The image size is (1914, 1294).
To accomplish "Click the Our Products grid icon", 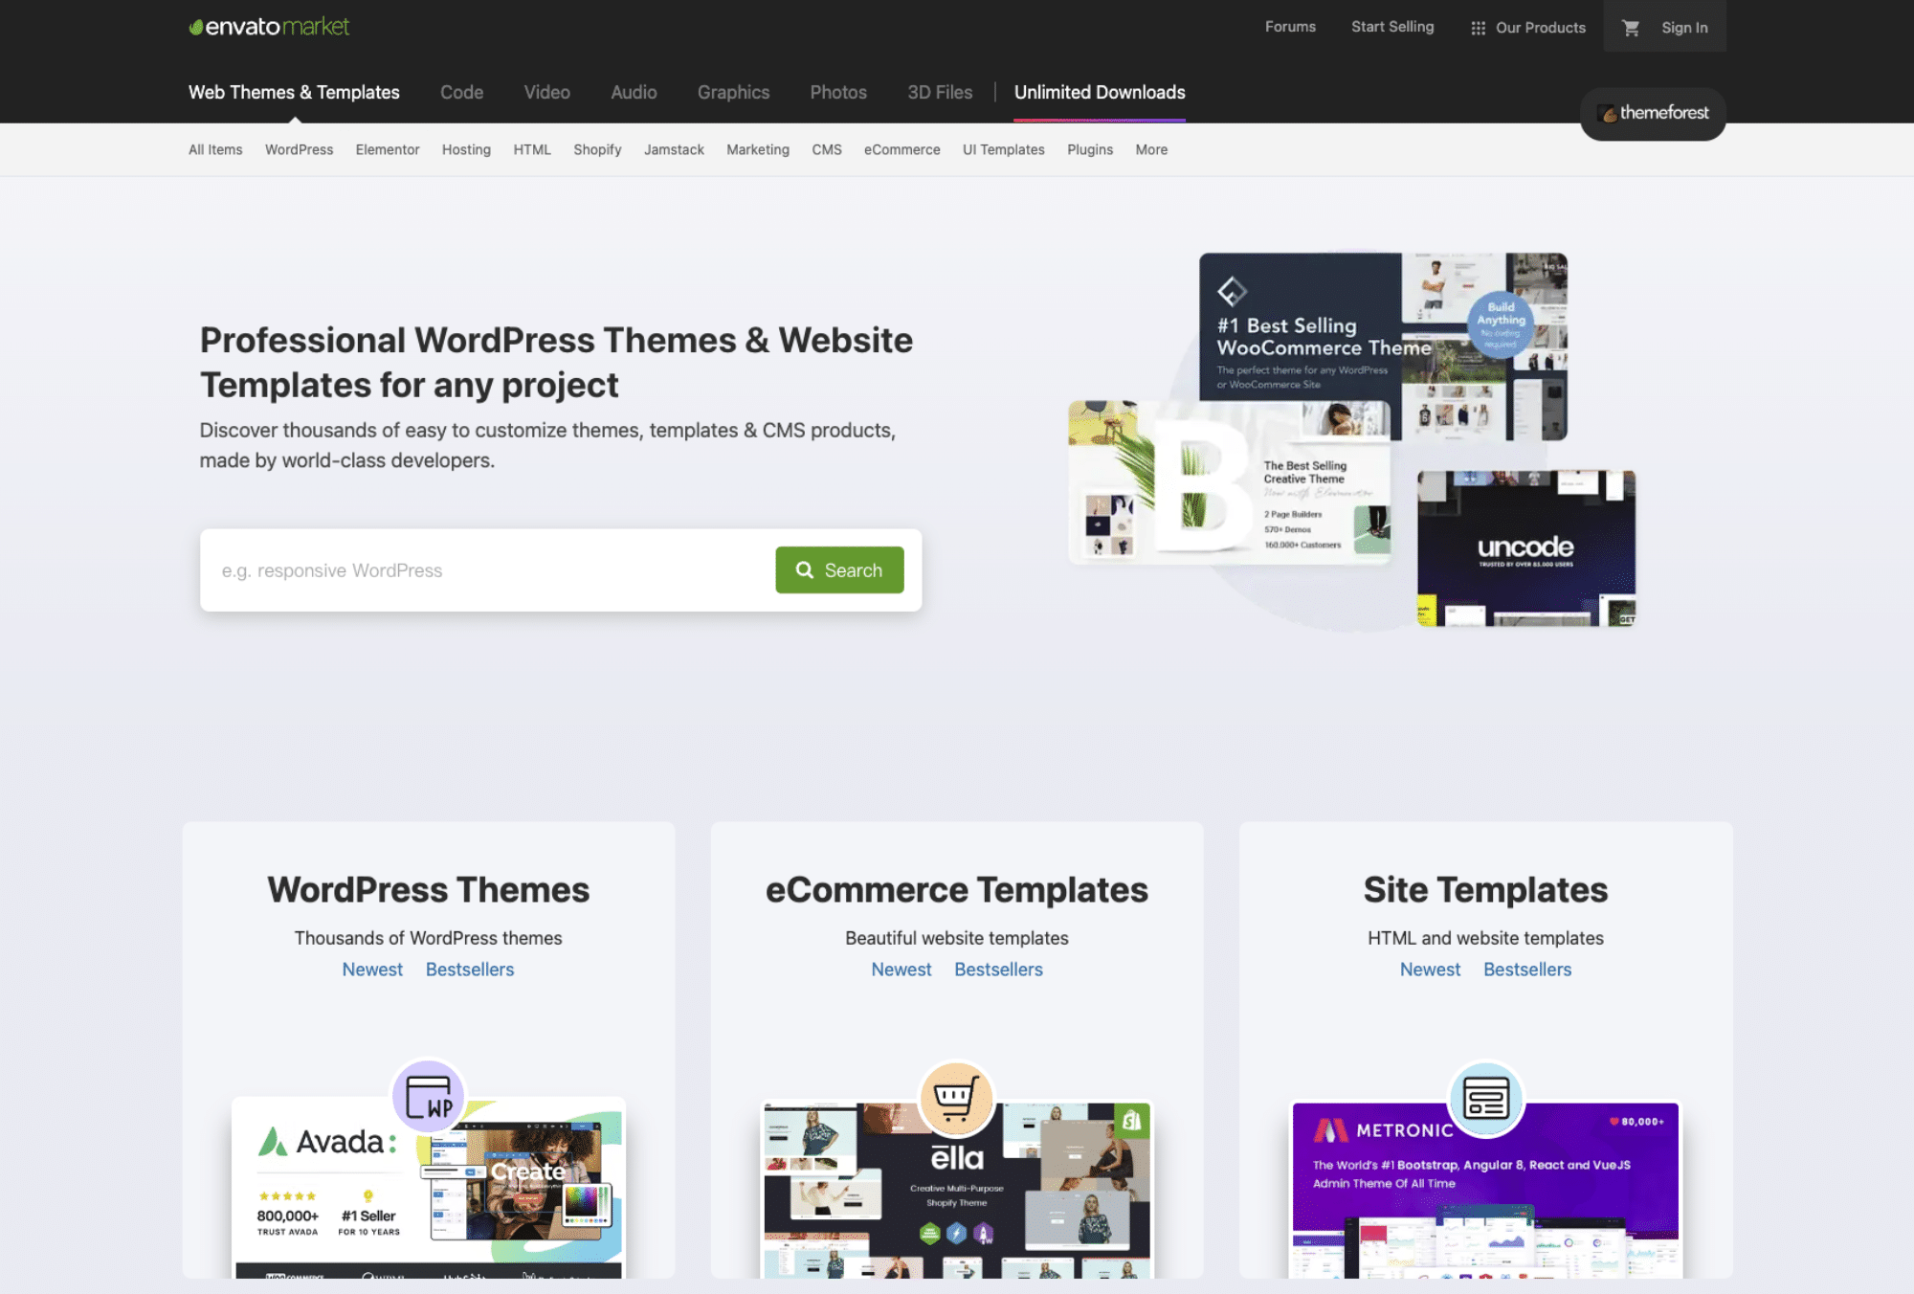I will (x=1478, y=28).
